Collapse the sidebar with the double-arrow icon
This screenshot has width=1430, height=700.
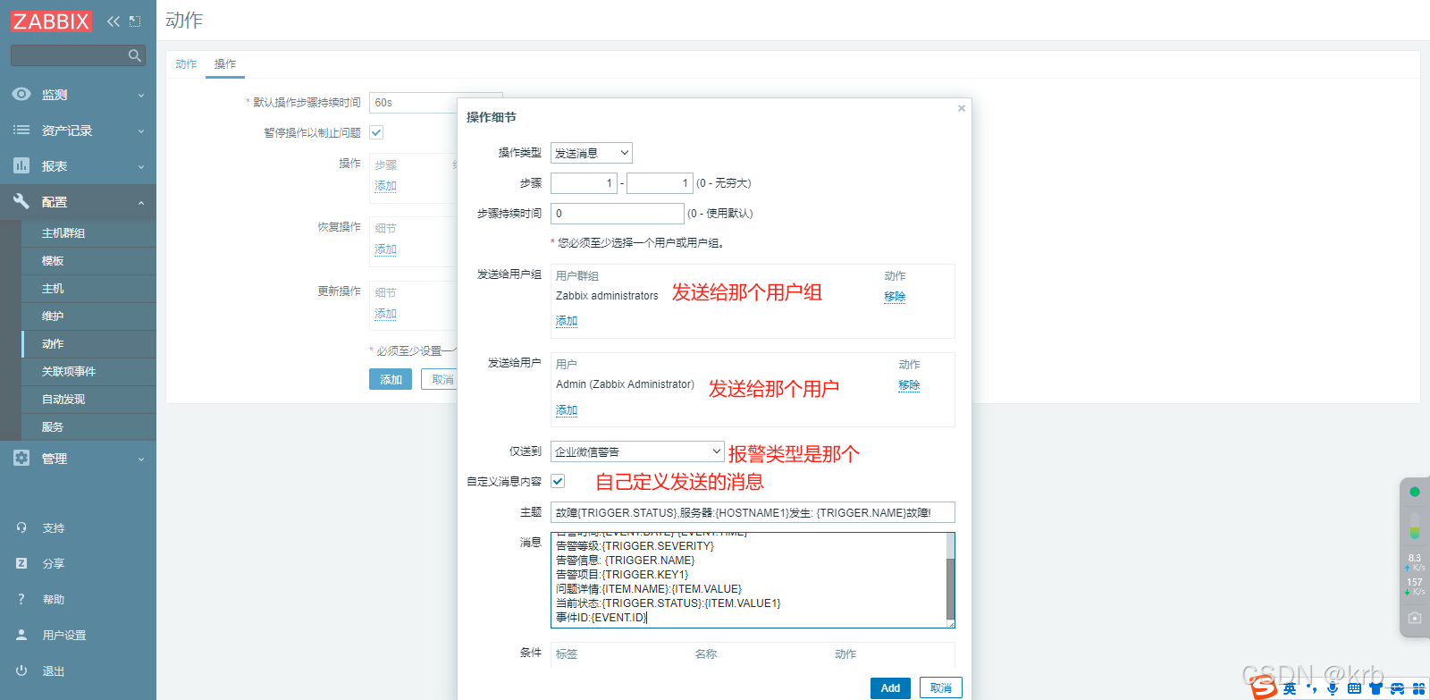tap(114, 21)
